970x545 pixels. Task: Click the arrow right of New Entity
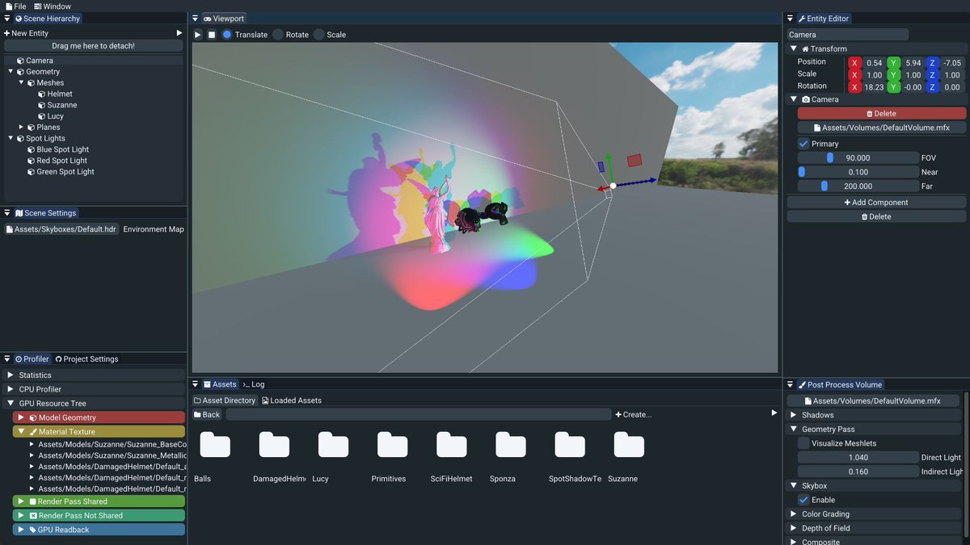coord(179,33)
